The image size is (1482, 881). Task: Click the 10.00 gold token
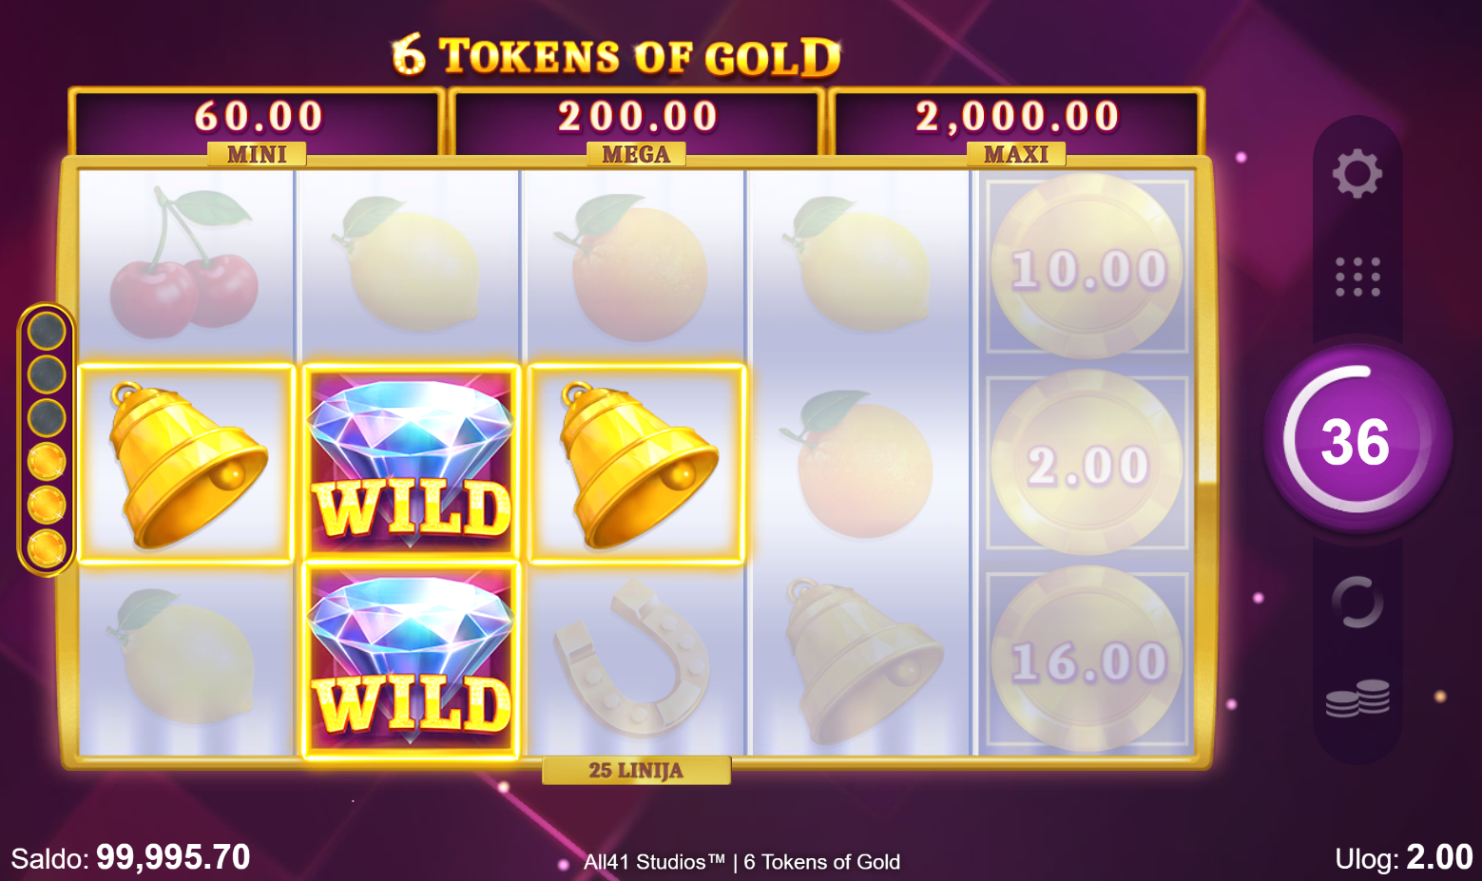click(1087, 267)
